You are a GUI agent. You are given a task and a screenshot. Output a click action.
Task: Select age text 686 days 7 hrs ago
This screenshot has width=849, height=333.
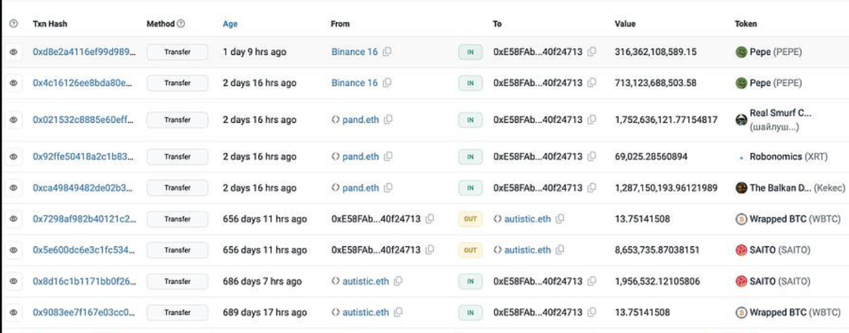[x=262, y=281]
